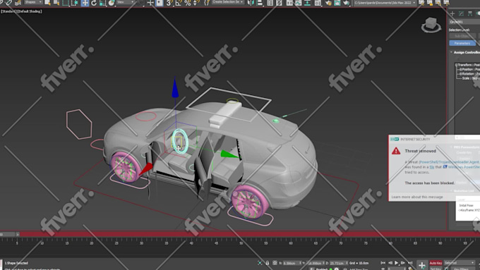Open the PowerShell/TrojanDownloader.Agent threat link
This screenshot has width=480, height=270.
(449, 162)
